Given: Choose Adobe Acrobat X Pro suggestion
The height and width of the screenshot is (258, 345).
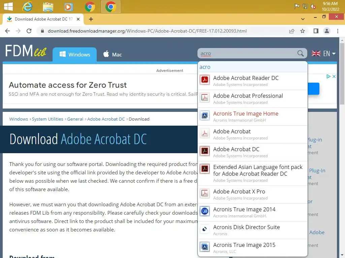Looking at the screenshot, I should tap(253, 195).
